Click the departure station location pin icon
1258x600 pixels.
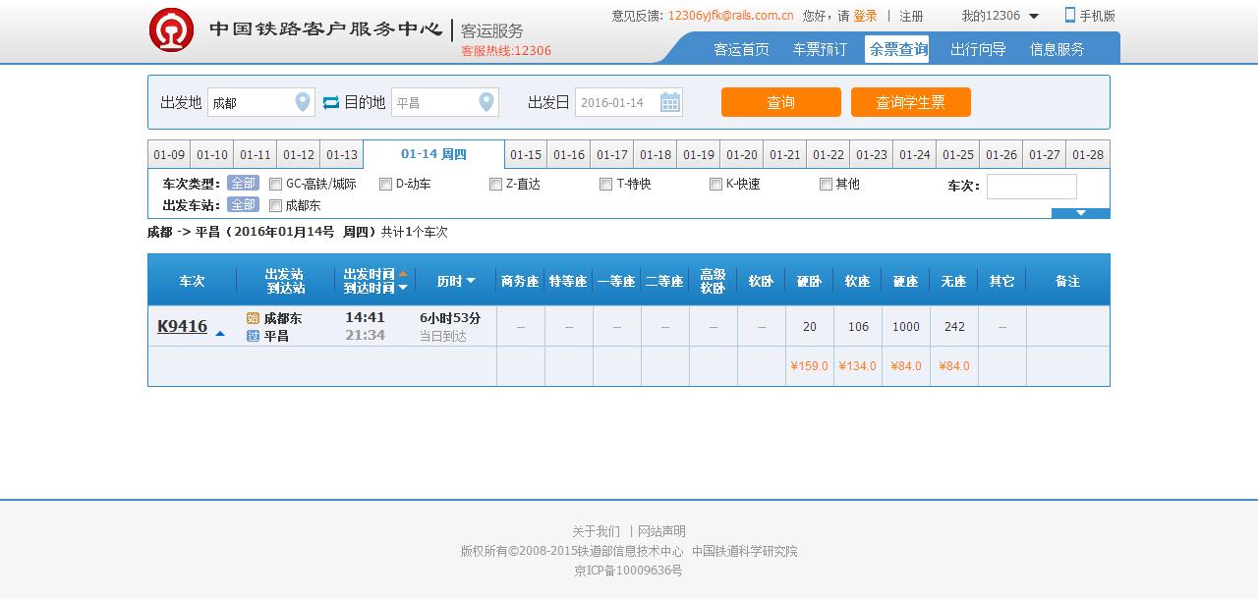pos(303,102)
